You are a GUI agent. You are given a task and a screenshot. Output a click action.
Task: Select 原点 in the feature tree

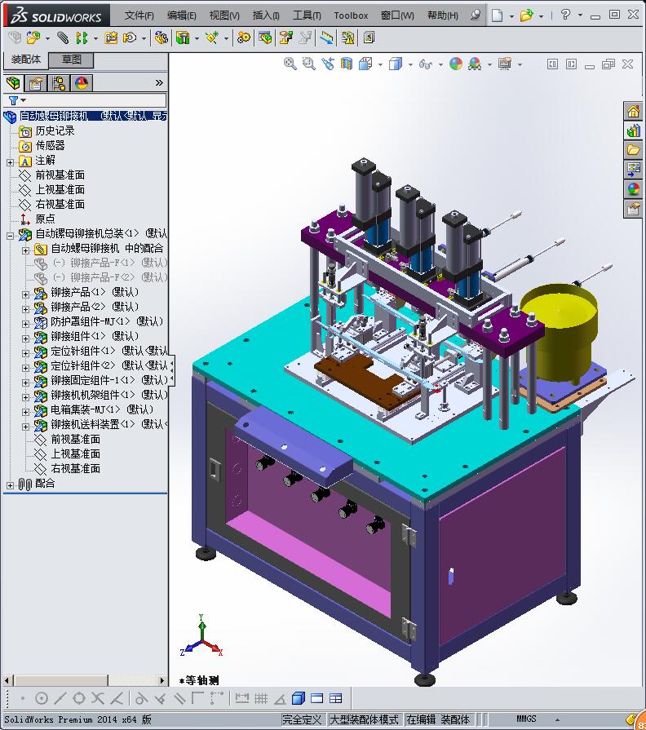[x=45, y=219]
